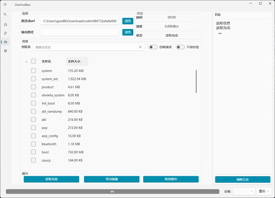Open the flash (lightning) tool page
The width and height of the screenshot is (275, 198).
click(5, 33)
